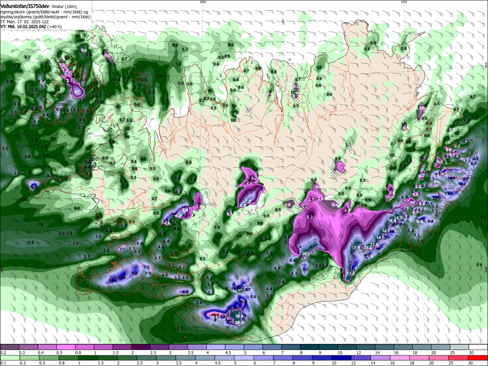Select the darkest purple 2 legend swatch
The width and height of the screenshot is (488, 366).
[140, 347]
